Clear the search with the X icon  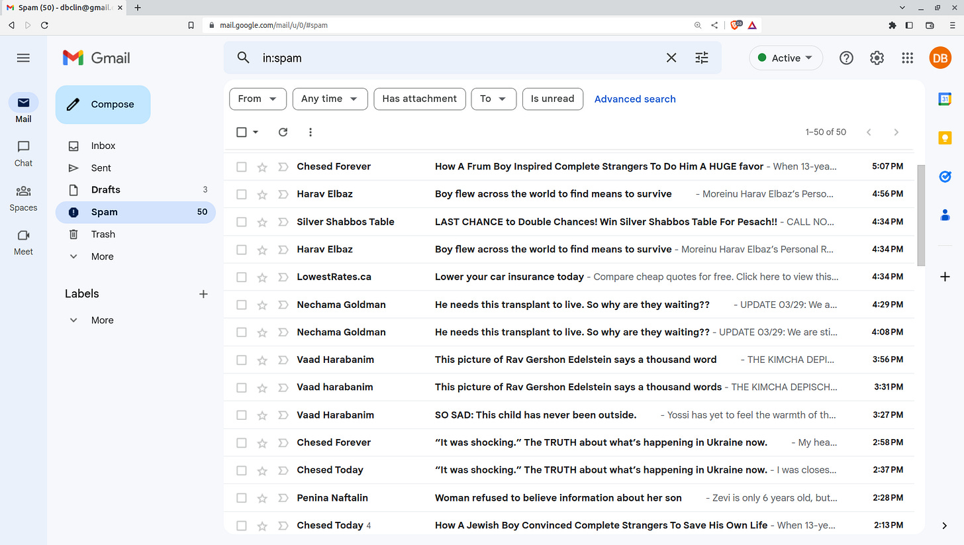[x=671, y=58]
